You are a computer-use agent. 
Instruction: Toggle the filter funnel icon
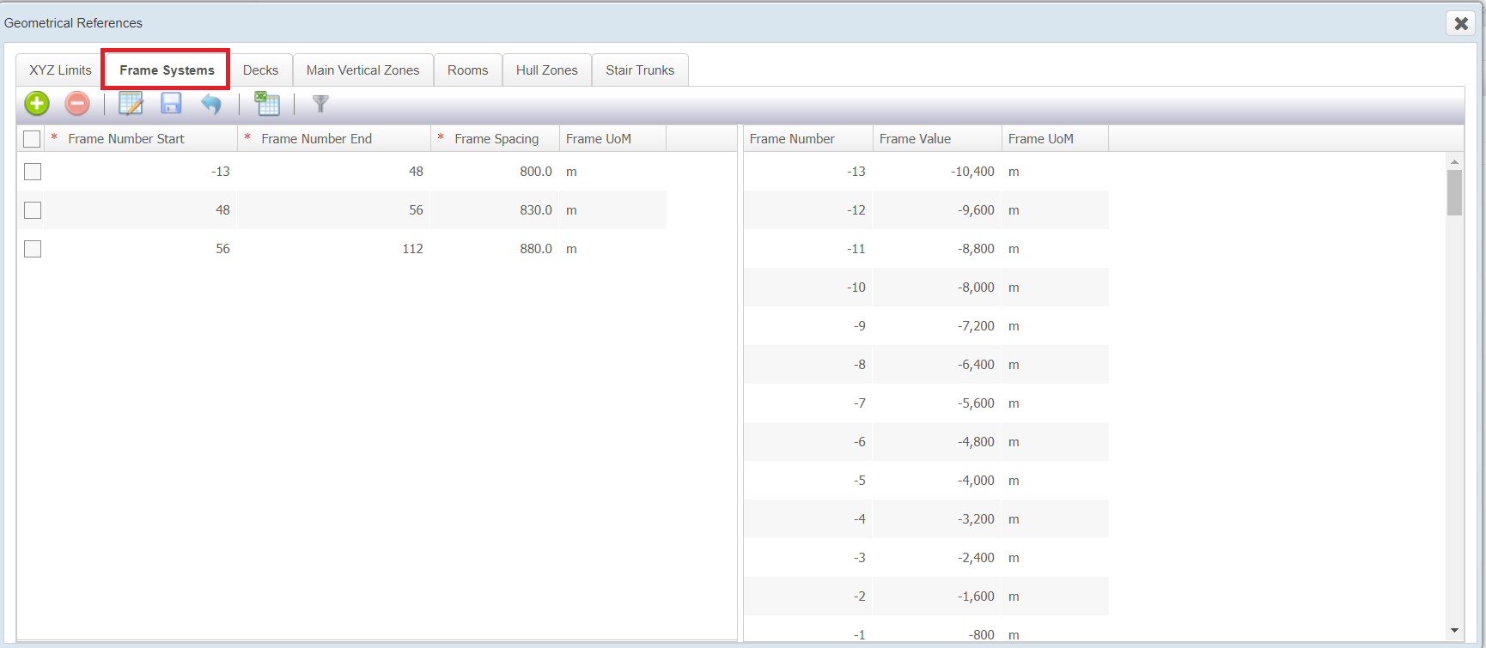point(320,104)
